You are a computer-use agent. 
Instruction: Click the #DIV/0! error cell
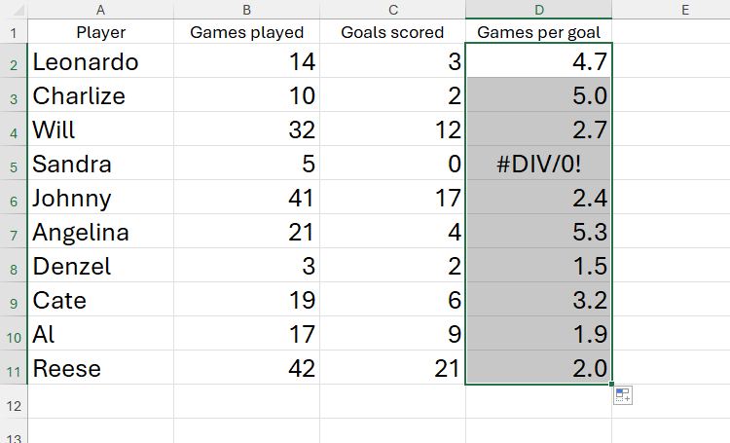coord(539,165)
